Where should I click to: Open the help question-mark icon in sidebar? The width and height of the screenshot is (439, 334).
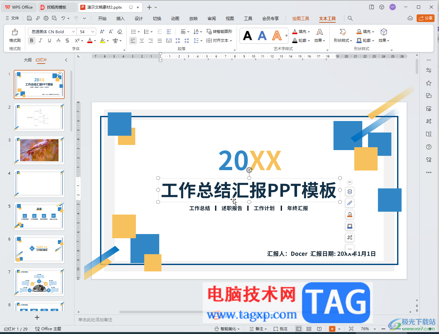[x=429, y=147]
